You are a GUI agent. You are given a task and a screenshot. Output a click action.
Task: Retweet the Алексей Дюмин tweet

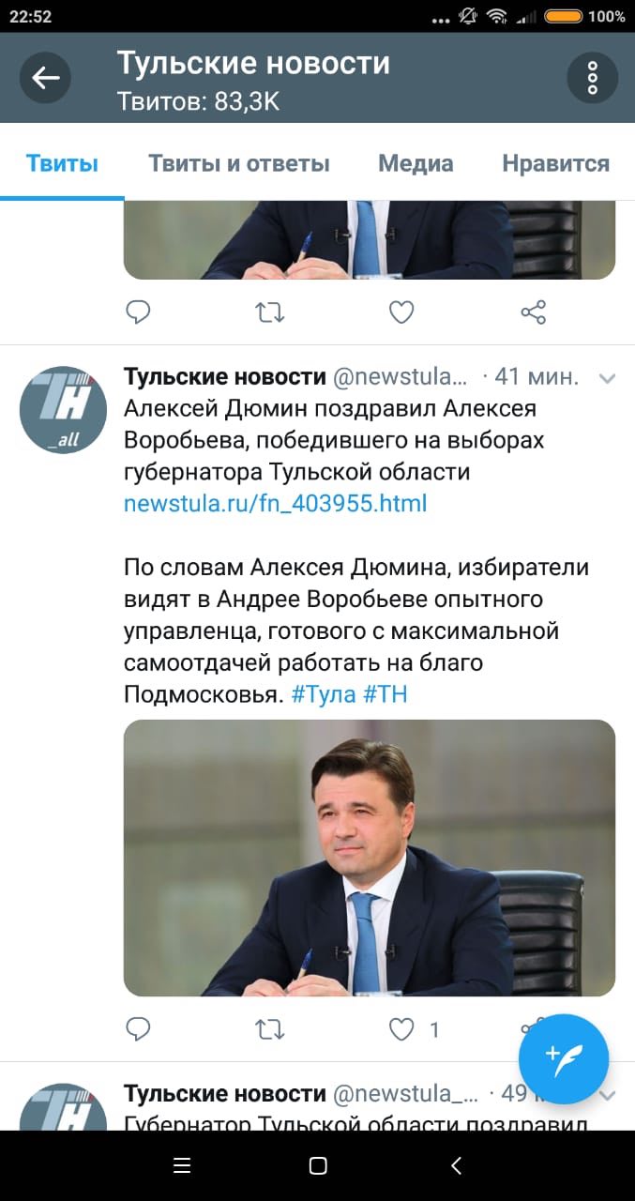(270, 1029)
